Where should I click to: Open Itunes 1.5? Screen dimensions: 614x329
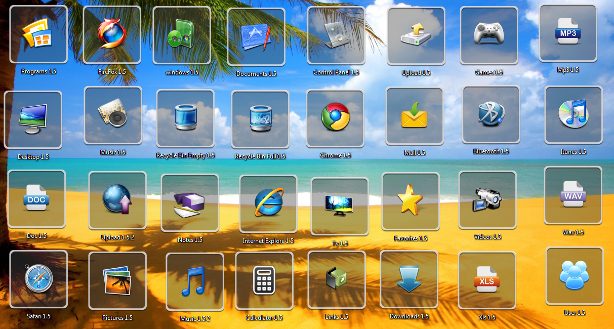click(574, 114)
